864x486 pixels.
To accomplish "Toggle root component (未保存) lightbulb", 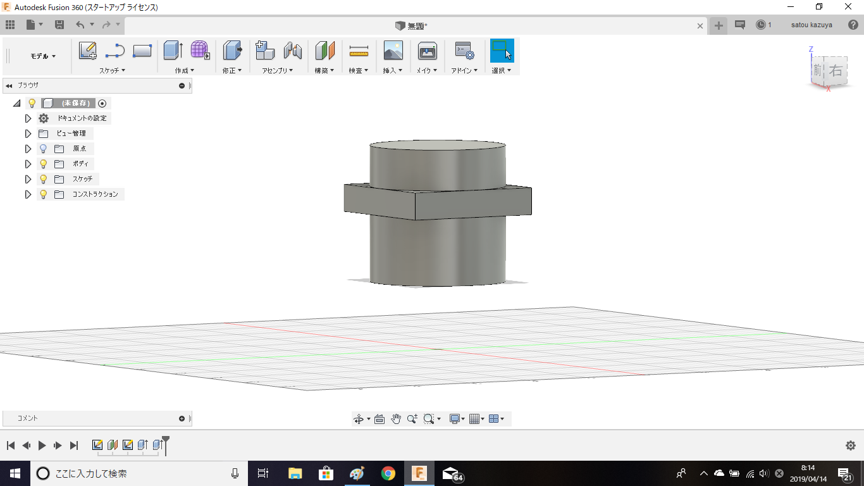I will click(32, 103).
